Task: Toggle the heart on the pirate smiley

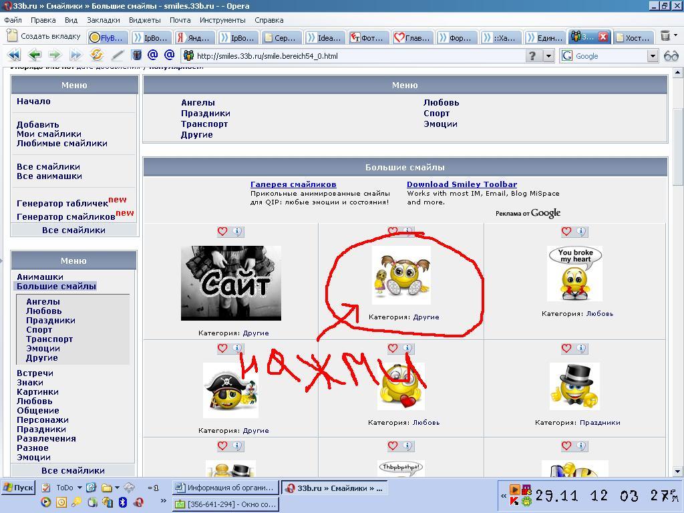Action: (x=223, y=348)
